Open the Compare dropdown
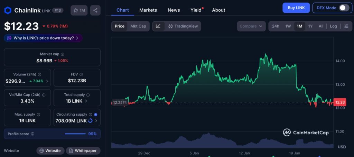The width and height of the screenshot is (354, 157). tap(251, 26)
